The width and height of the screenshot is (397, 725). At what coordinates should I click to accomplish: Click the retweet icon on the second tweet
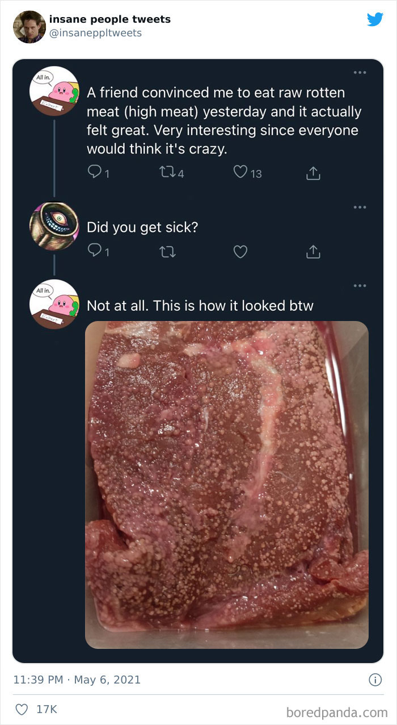click(x=168, y=251)
